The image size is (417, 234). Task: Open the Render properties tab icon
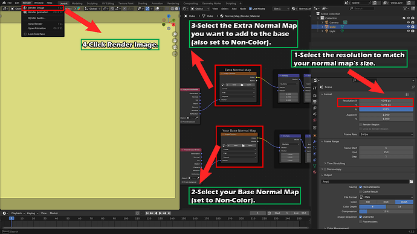click(315, 95)
